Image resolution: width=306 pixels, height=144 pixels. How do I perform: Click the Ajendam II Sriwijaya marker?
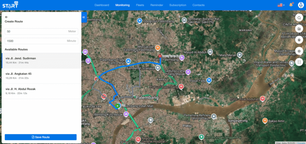pyautogui.click(x=158, y=68)
